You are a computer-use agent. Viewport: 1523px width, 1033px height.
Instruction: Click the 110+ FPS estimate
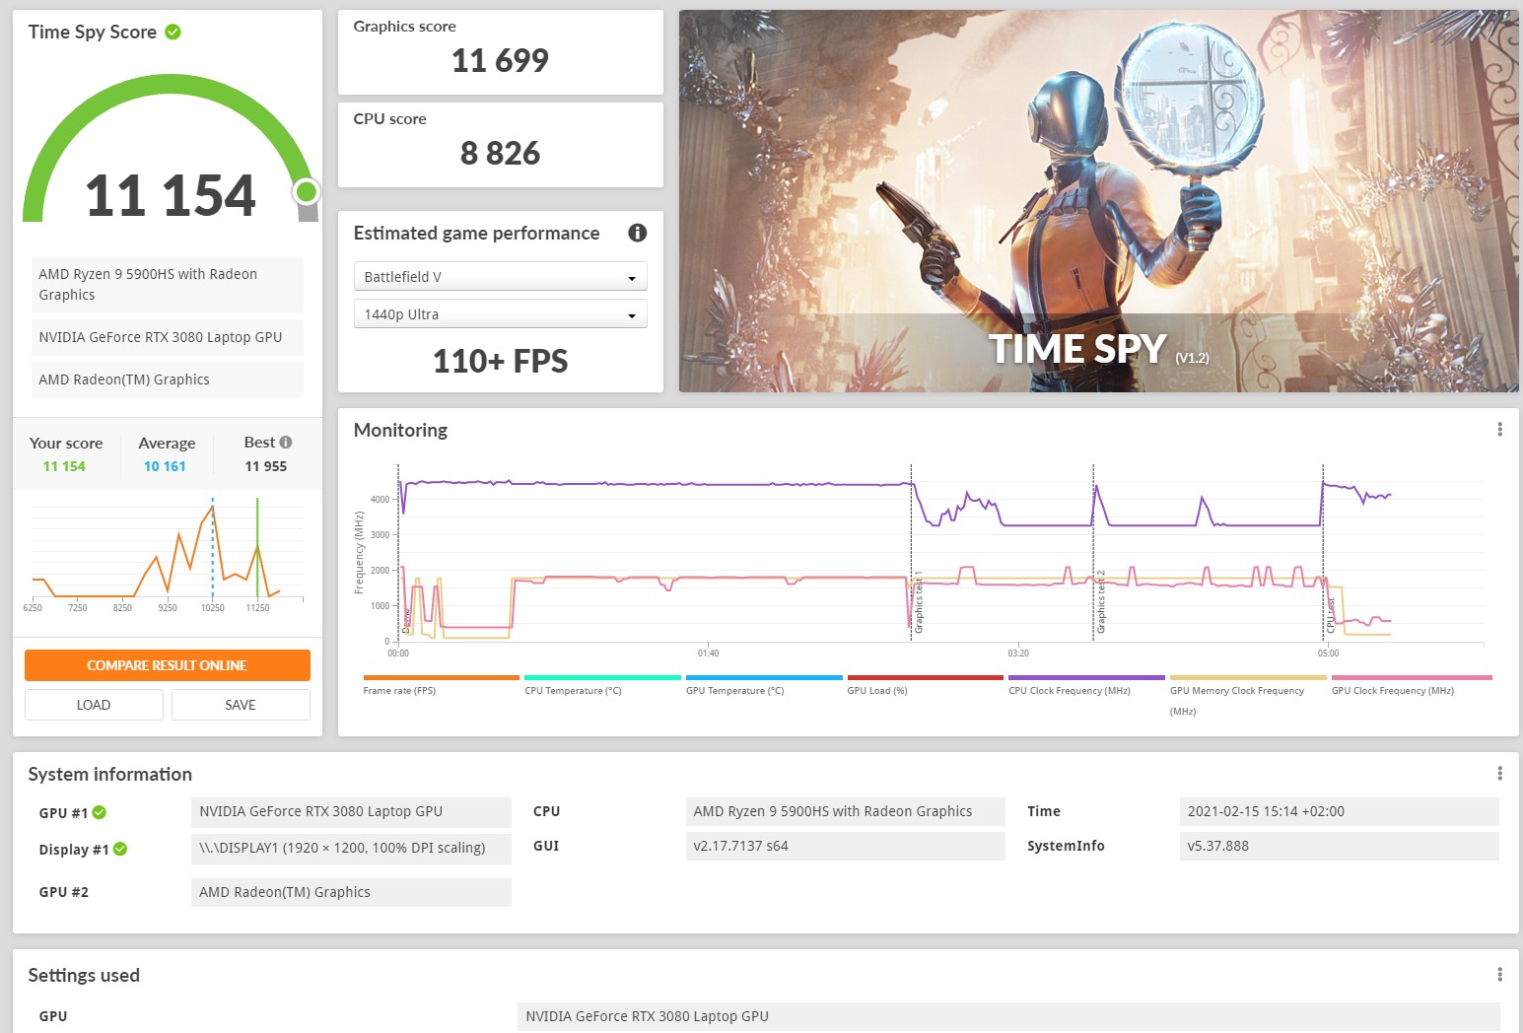coord(500,361)
